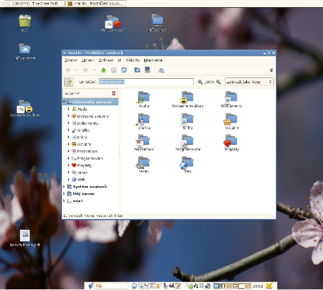323x290 pixels.
Task: Expand the Systém souborů tree node
Action: (64, 187)
